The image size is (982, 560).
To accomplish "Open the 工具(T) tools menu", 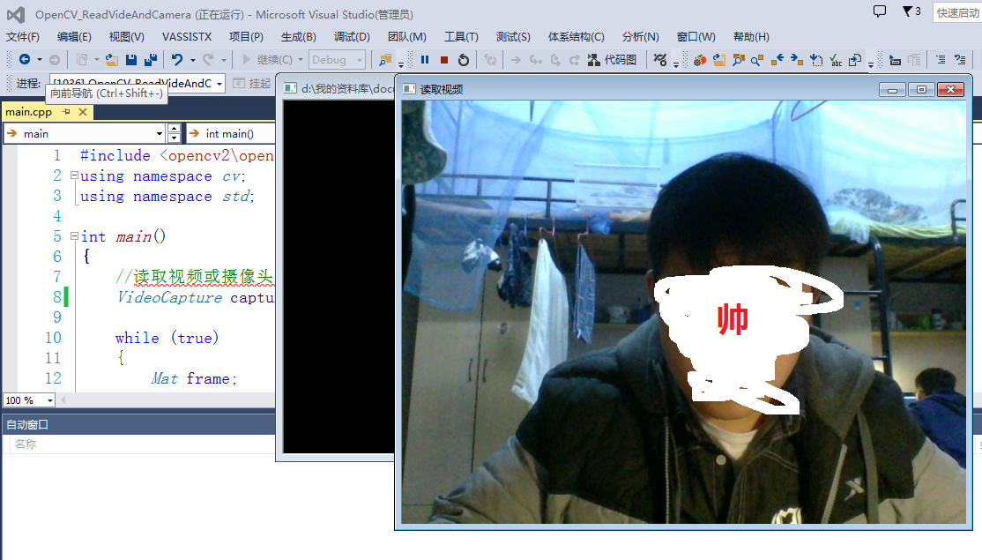I will (x=460, y=36).
